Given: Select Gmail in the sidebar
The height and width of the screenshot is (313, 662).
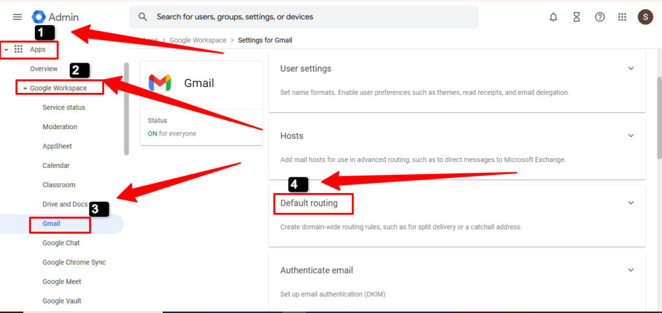Looking at the screenshot, I should pos(52,224).
